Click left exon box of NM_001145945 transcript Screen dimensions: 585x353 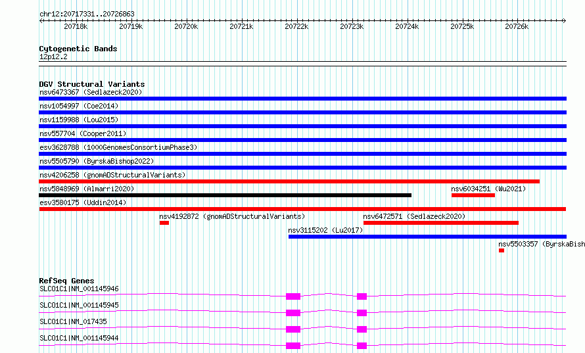pyautogui.click(x=293, y=313)
